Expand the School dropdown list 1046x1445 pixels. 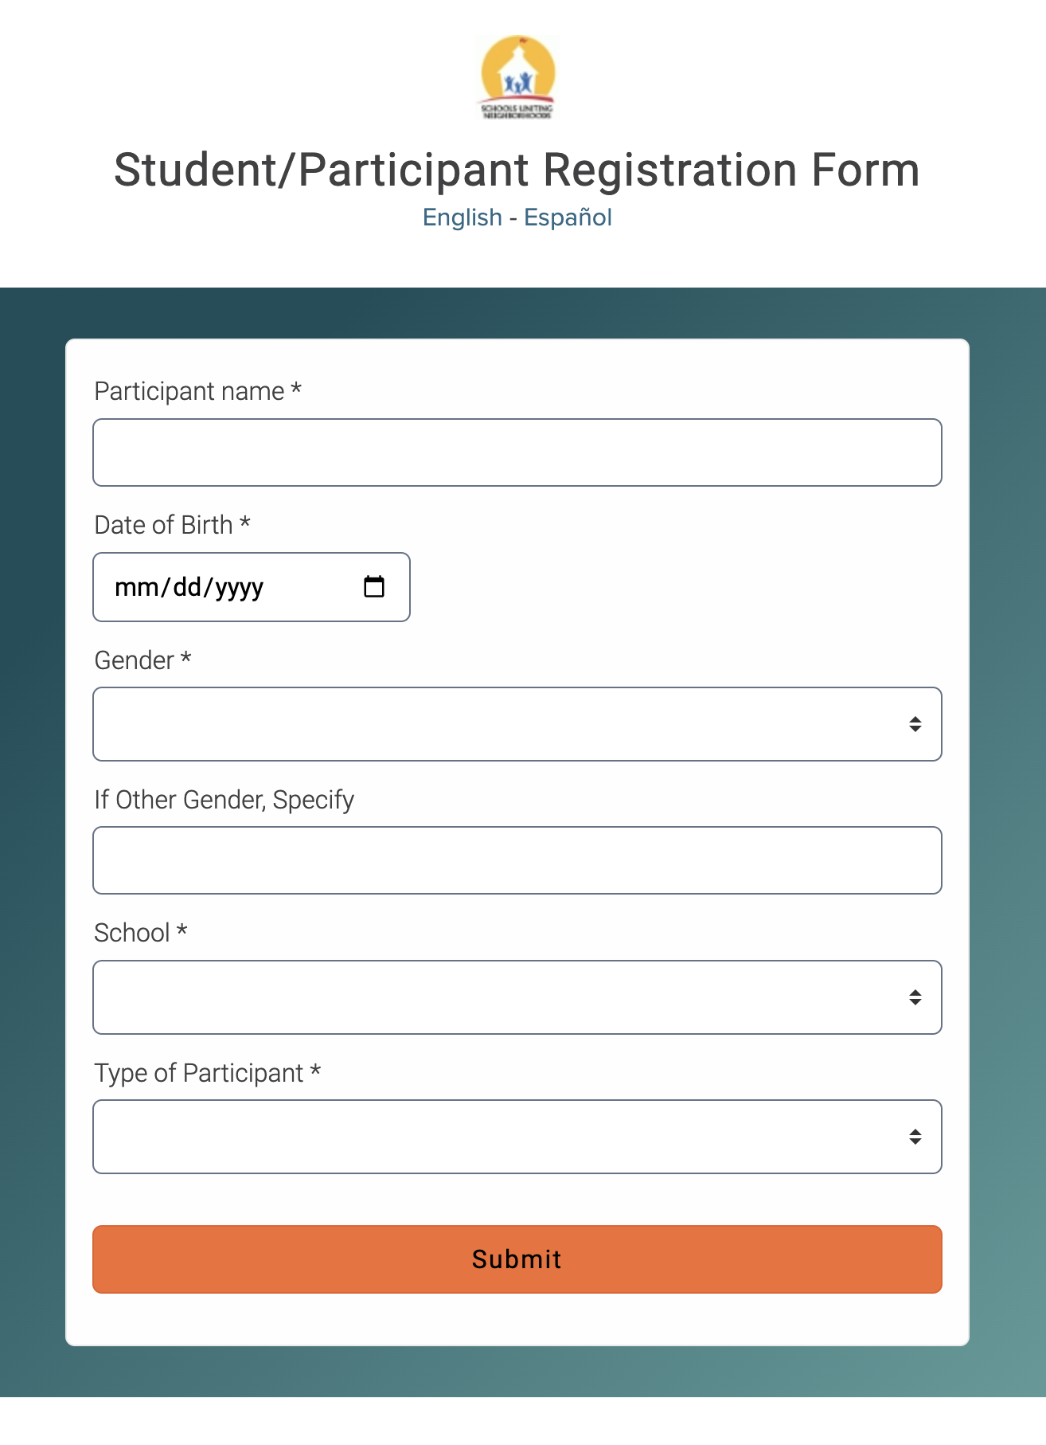coord(517,997)
